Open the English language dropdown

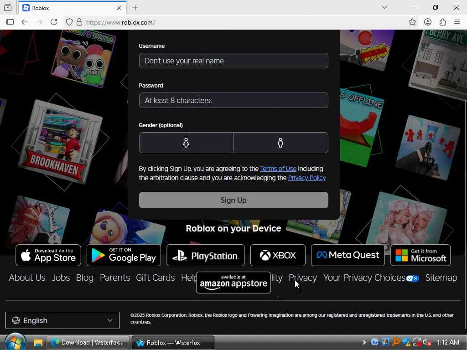pos(62,320)
